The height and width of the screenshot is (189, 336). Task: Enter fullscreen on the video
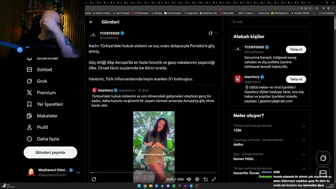coord(214,179)
